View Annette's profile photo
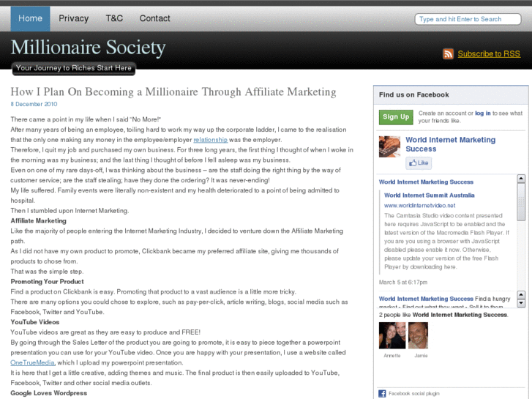The width and height of the screenshot is (532, 399). coord(392,335)
